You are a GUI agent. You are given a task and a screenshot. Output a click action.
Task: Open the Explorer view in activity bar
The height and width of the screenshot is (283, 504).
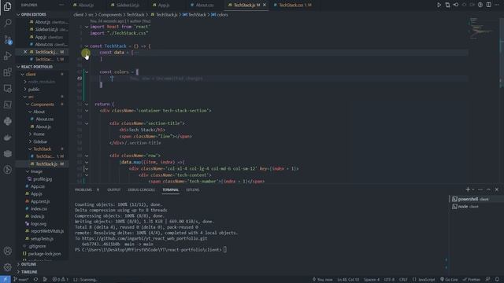coord(7,7)
